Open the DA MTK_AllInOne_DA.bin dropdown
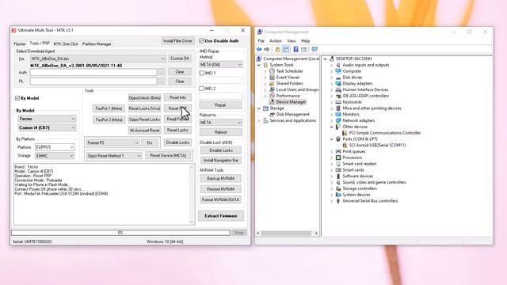Screen dimensions: 507x285 pyautogui.click(x=98, y=59)
